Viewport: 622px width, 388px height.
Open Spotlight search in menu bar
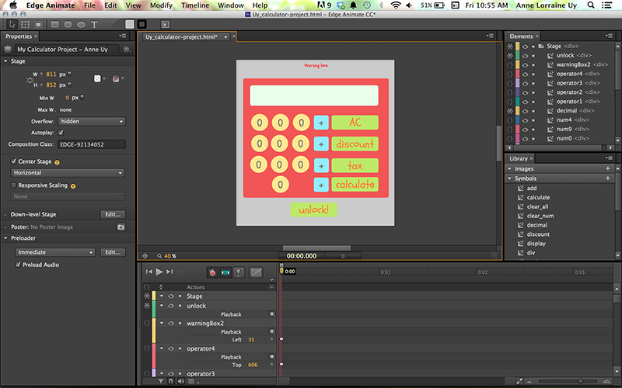point(591,5)
